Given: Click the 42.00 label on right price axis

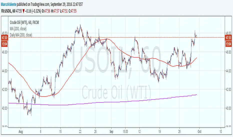Looking at the screenshot, I should [228, 89].
